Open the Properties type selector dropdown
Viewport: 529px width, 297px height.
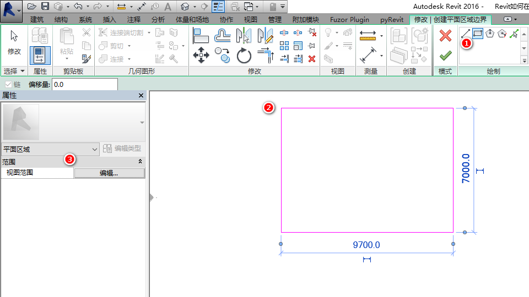coord(142,123)
